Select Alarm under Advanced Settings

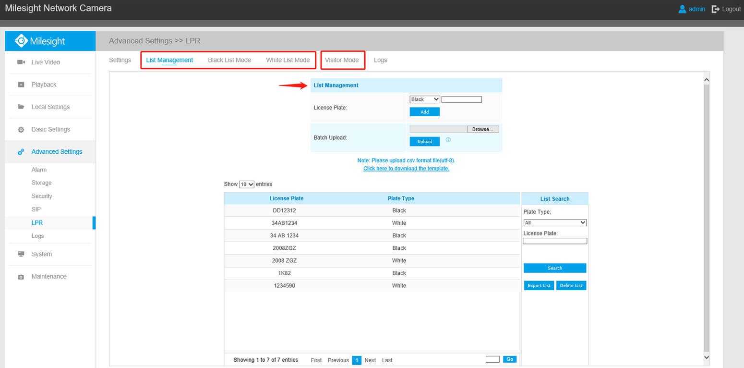click(39, 170)
